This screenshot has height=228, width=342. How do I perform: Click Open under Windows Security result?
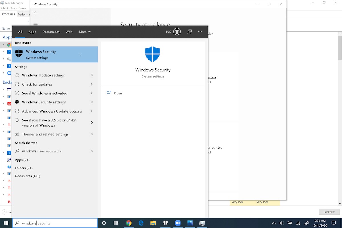[x=118, y=93]
